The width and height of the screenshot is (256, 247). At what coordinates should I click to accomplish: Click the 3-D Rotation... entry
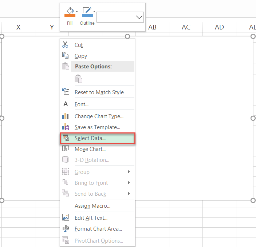pyautogui.click(x=97, y=160)
